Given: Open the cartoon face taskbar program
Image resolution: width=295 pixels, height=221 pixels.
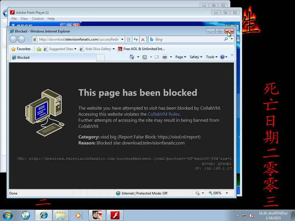Looking at the screenshot, I should click(x=97, y=215).
